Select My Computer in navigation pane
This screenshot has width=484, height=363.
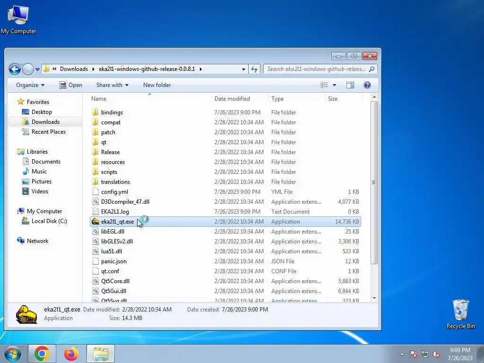pyautogui.click(x=44, y=211)
